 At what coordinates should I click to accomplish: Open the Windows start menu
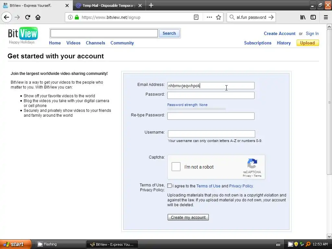click(16, 244)
